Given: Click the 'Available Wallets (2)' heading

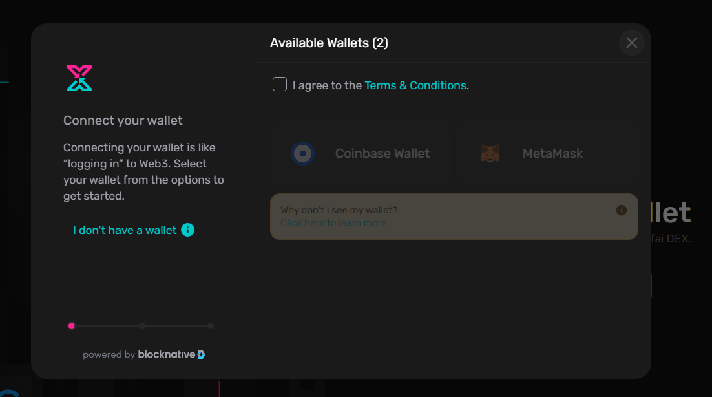Looking at the screenshot, I should pyautogui.click(x=329, y=43).
